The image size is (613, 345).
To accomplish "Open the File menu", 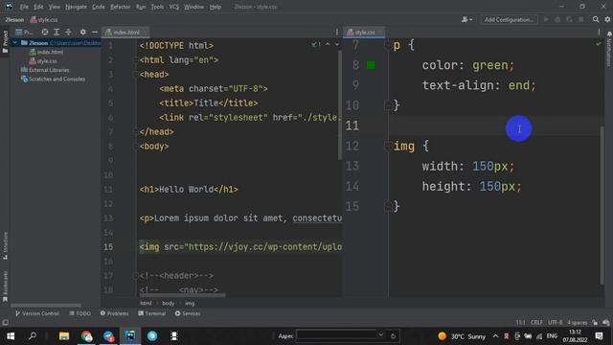I will tap(24, 7).
